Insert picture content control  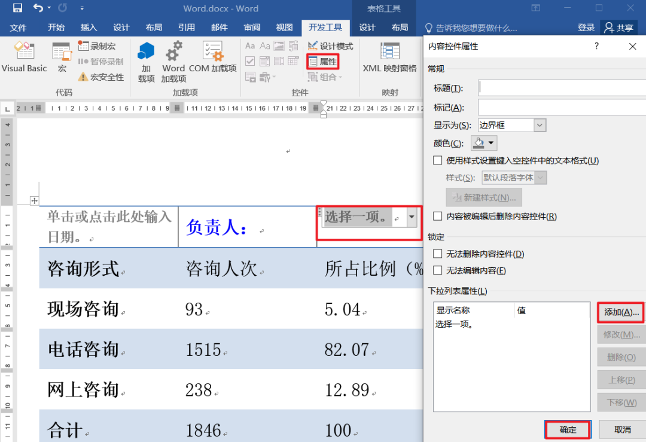pyautogui.click(x=279, y=45)
